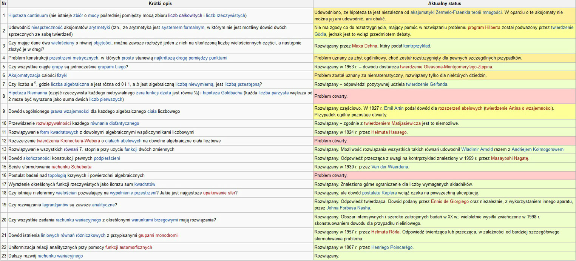
Task: Follow the twierdzenie Gelfonda link
Action: (x=426, y=84)
